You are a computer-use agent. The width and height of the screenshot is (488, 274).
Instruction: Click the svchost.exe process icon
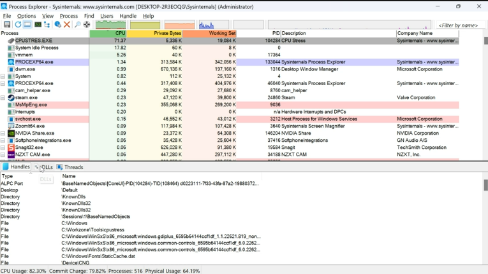(x=11, y=119)
